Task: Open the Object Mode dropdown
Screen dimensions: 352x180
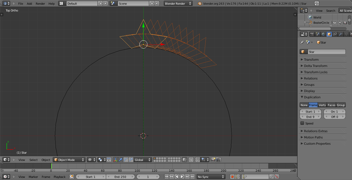Action: (69, 160)
